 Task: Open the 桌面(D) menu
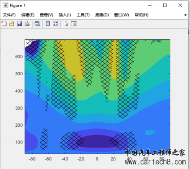(x=102, y=15)
